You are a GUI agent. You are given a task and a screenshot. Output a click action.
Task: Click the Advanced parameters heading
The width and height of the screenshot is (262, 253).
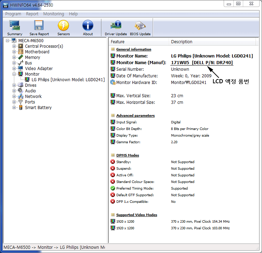pos(136,115)
